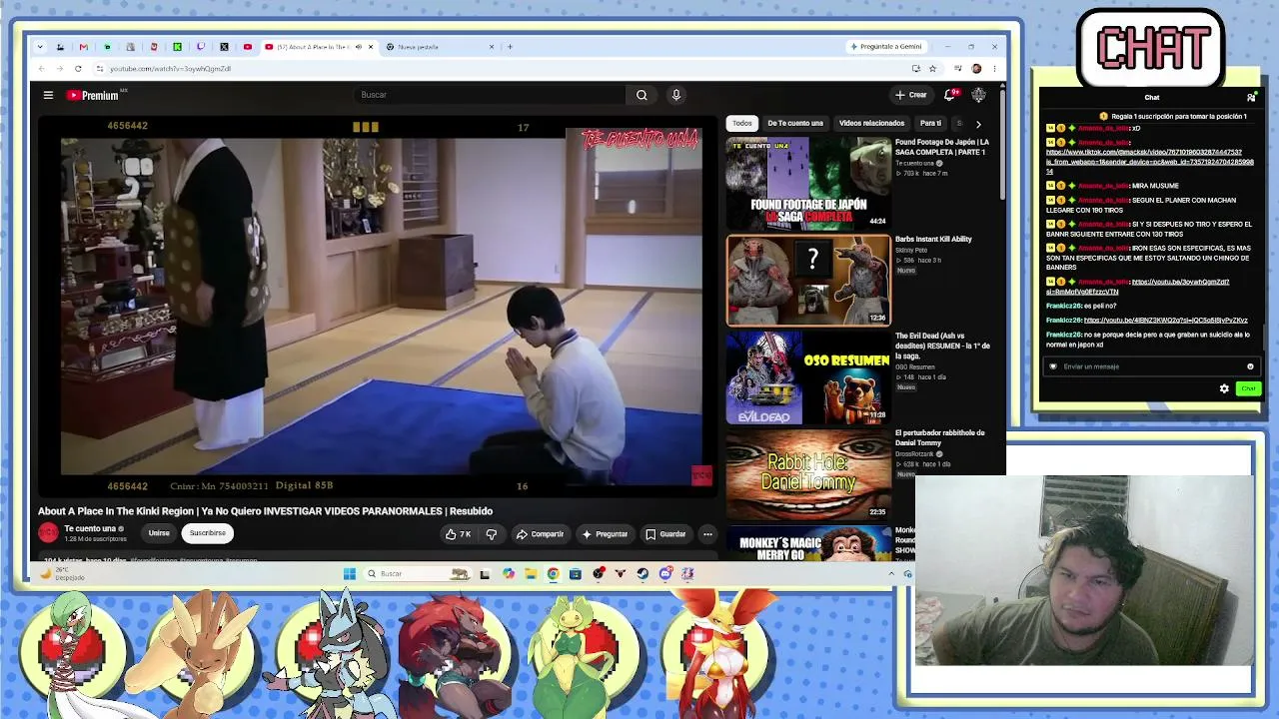Like the video with thumbs-up button
The width and height of the screenshot is (1279, 719).
pyautogui.click(x=459, y=534)
